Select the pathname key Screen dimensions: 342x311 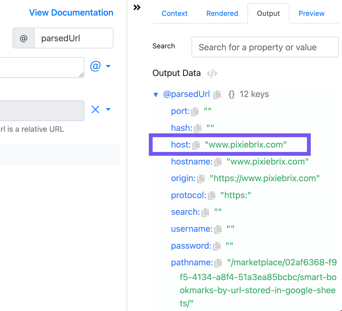tap(192, 262)
